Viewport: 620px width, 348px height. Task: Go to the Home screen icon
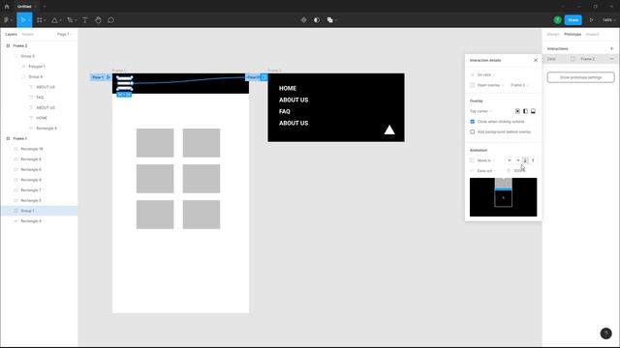pos(7,7)
